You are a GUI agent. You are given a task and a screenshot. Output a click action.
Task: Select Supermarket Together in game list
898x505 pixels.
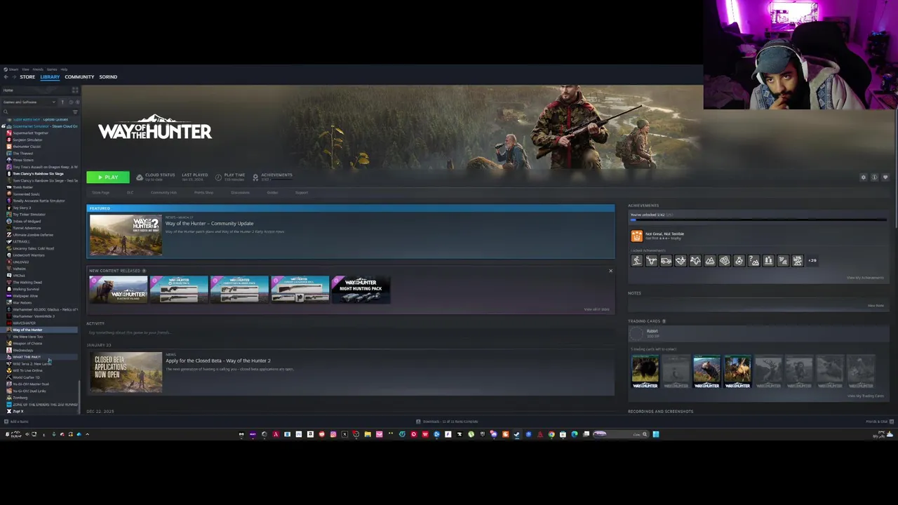(30, 133)
